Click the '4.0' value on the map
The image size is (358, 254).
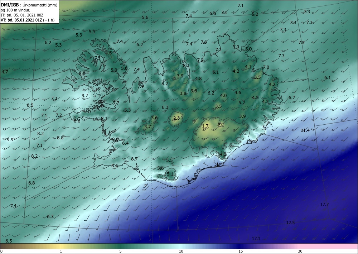[223, 96]
